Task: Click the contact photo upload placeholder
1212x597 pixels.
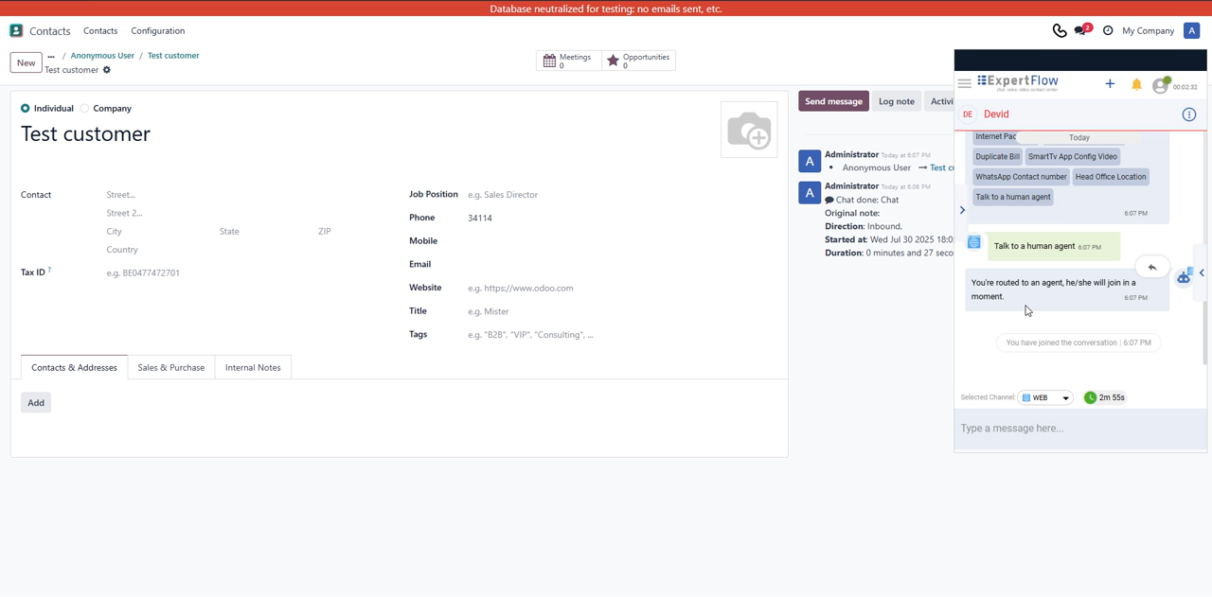Action: [748, 131]
